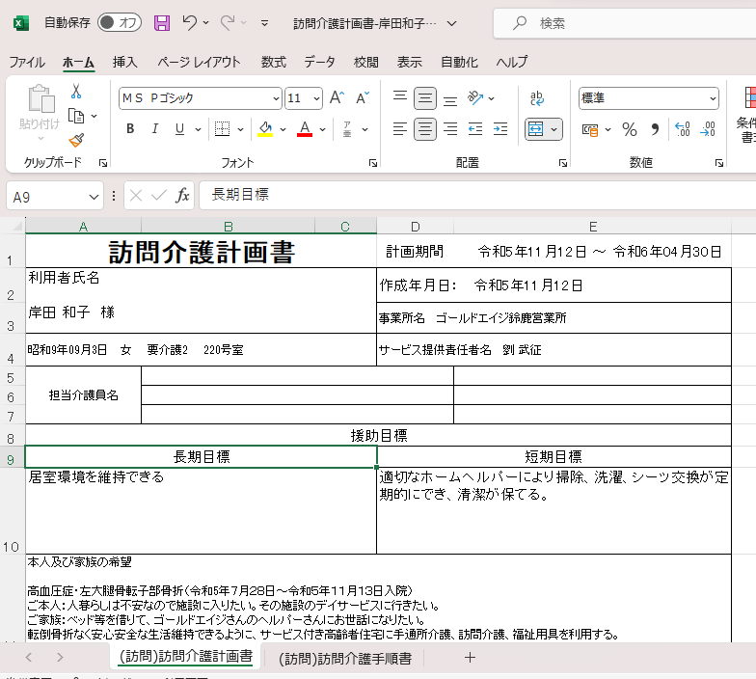Image resolution: width=756 pixels, height=679 pixels.
Task: Switch to the (訪問)訪問介護手順書 sheet tab
Action: [345, 659]
